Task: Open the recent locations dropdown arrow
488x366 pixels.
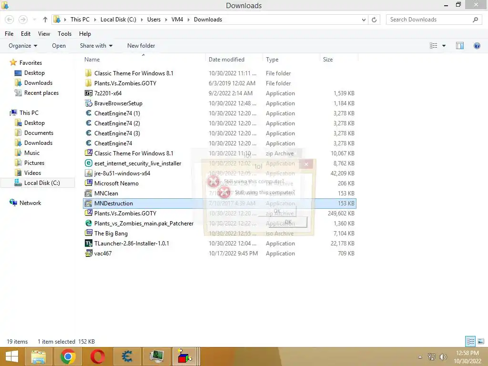Action: click(34, 20)
